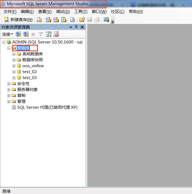The width and height of the screenshot is (192, 194).
Task: Expand the oos_online database
Action: 14,66
